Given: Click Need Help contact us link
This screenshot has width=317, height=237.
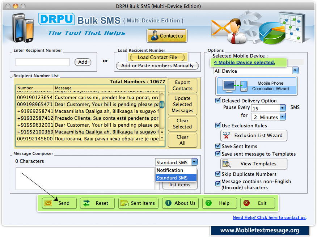Looking at the screenshot, I should pos(270,217).
